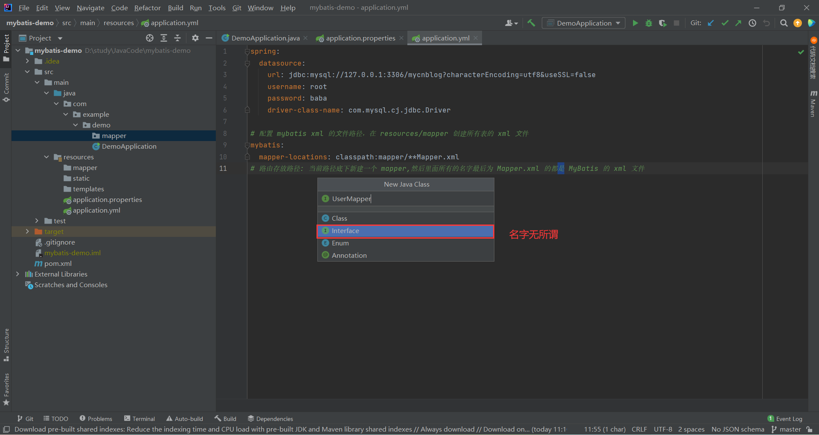819x435 pixels.
Task: Open the Window menu
Action: point(260,8)
